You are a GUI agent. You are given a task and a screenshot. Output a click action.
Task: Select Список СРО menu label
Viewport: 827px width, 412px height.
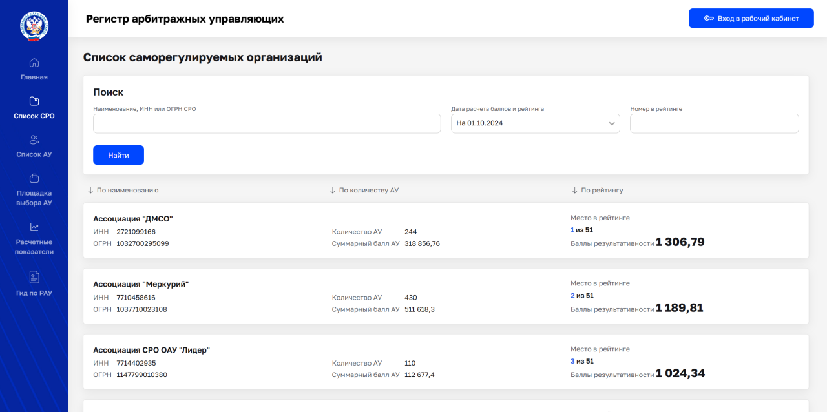(x=34, y=116)
